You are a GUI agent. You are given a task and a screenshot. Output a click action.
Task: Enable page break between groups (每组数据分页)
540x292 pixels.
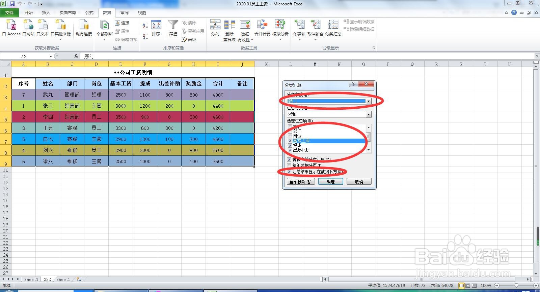[x=289, y=166]
